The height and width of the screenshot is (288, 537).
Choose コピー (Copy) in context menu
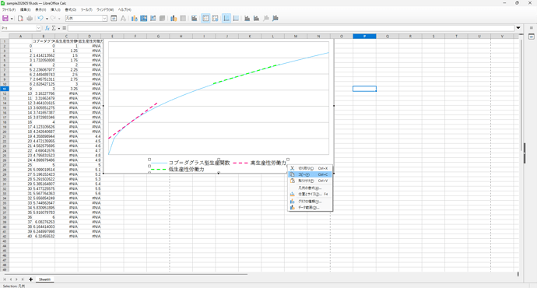point(310,174)
